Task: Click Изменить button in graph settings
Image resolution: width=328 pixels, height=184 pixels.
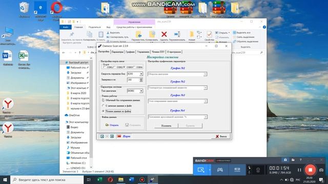Action: (x=166, y=126)
